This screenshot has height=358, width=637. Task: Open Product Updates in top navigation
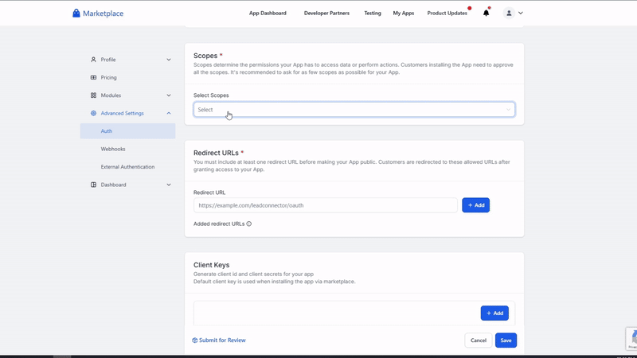click(x=447, y=13)
